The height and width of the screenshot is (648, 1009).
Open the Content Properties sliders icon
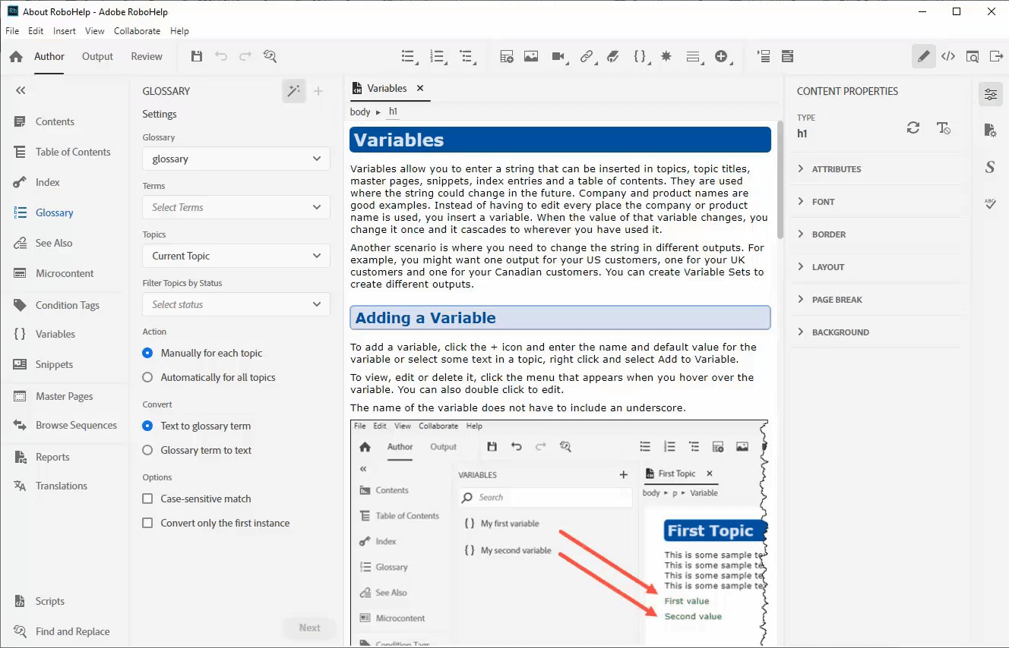(990, 95)
